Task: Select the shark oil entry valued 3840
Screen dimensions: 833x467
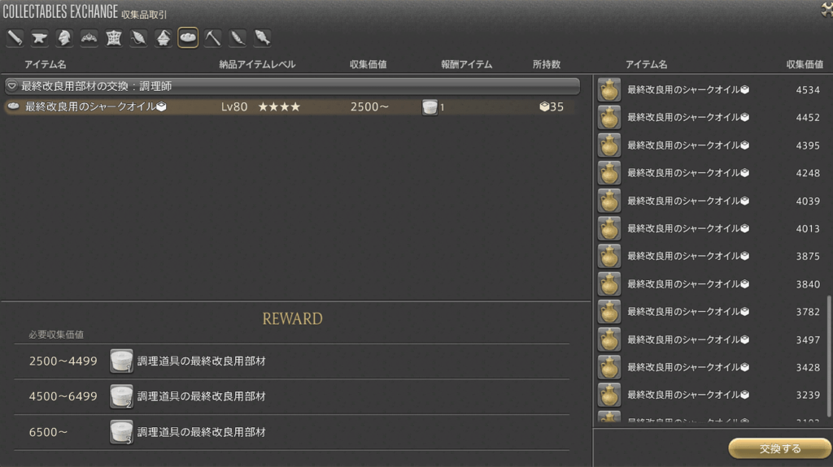Action: tap(709, 284)
